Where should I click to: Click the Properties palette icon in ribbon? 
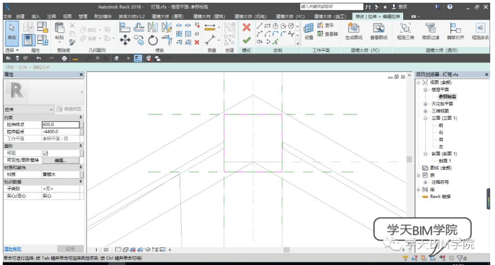[x=28, y=40]
